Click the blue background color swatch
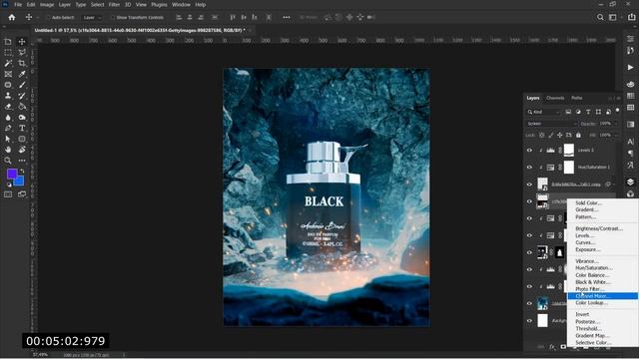The height and width of the screenshot is (359, 639). coord(20,181)
